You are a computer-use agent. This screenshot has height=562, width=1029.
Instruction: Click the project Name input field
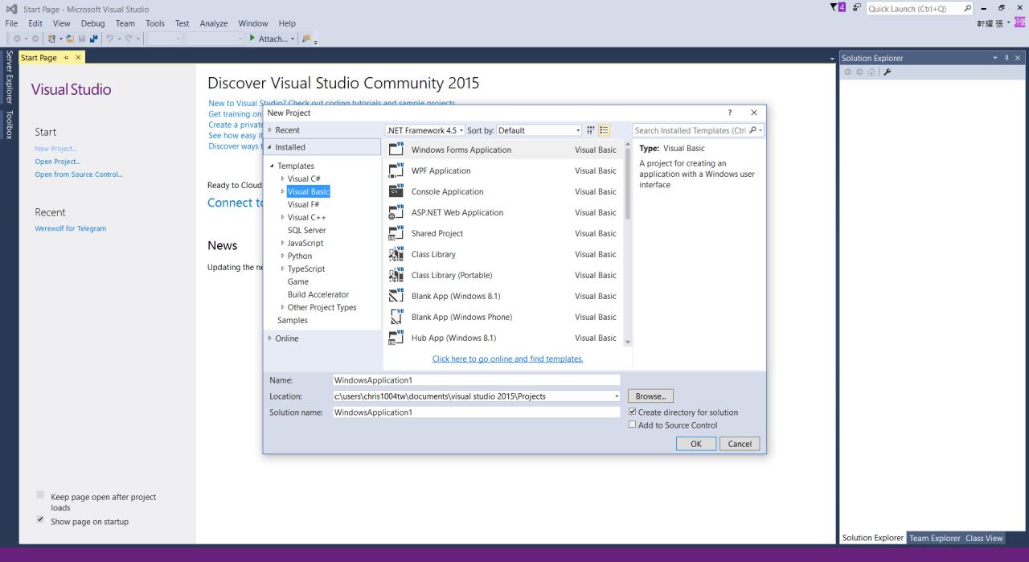click(x=476, y=380)
